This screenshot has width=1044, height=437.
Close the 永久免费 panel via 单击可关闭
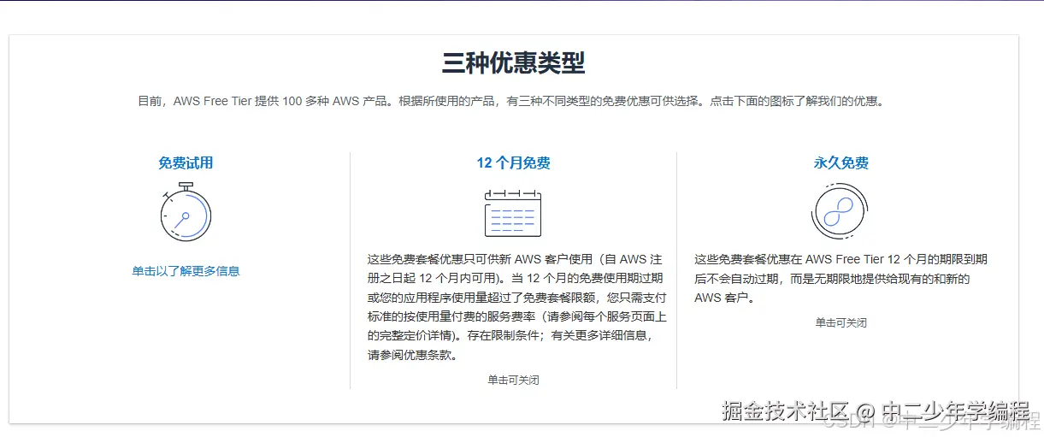[x=841, y=322]
